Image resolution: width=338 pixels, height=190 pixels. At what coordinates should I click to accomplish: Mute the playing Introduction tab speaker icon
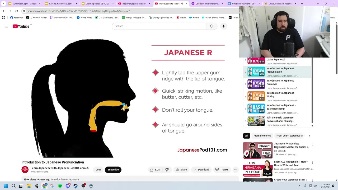click(182, 4)
